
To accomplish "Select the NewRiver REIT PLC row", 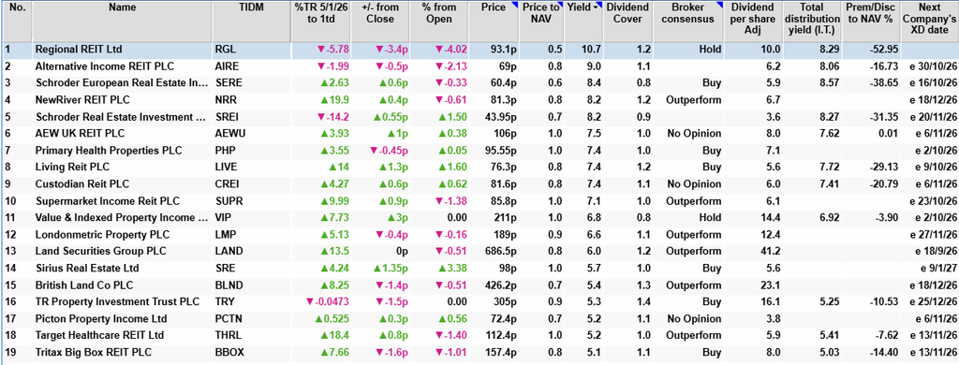I will click(479, 99).
